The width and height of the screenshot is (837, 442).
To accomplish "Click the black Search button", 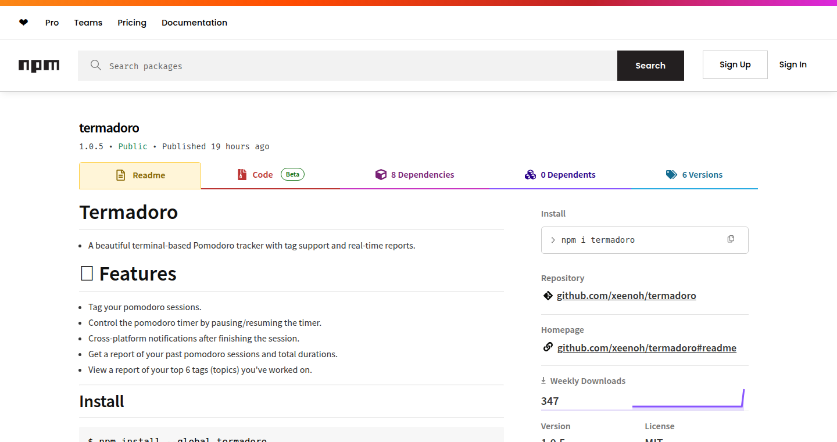I will pyautogui.click(x=650, y=66).
